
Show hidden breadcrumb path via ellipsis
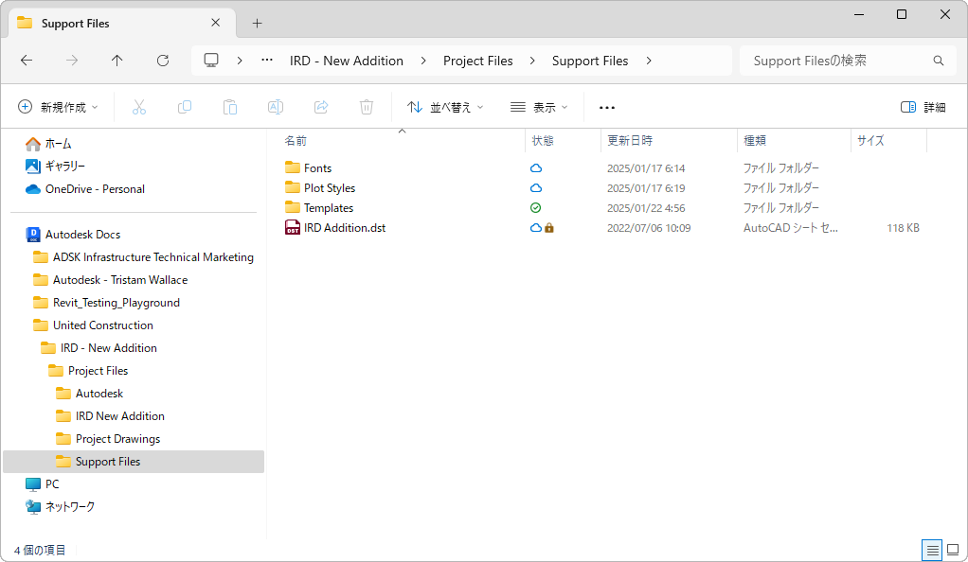[x=267, y=61]
